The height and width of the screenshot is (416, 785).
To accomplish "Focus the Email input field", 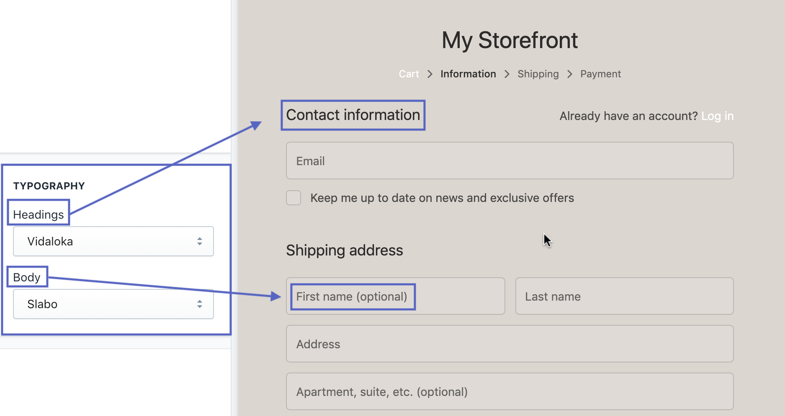I will [x=510, y=161].
